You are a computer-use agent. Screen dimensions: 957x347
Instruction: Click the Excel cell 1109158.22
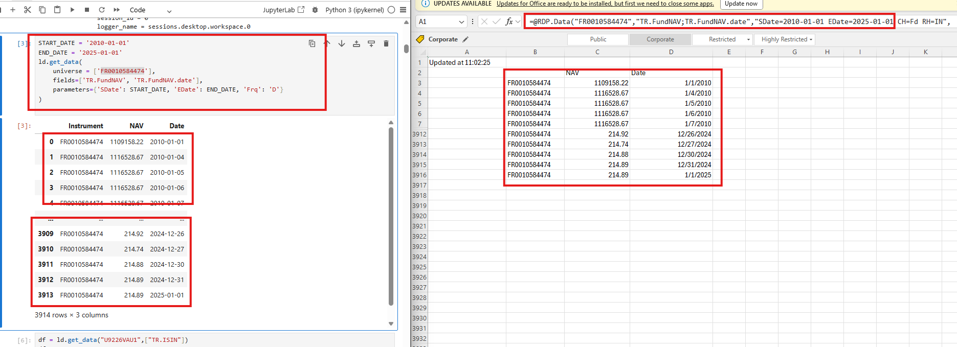coord(597,83)
